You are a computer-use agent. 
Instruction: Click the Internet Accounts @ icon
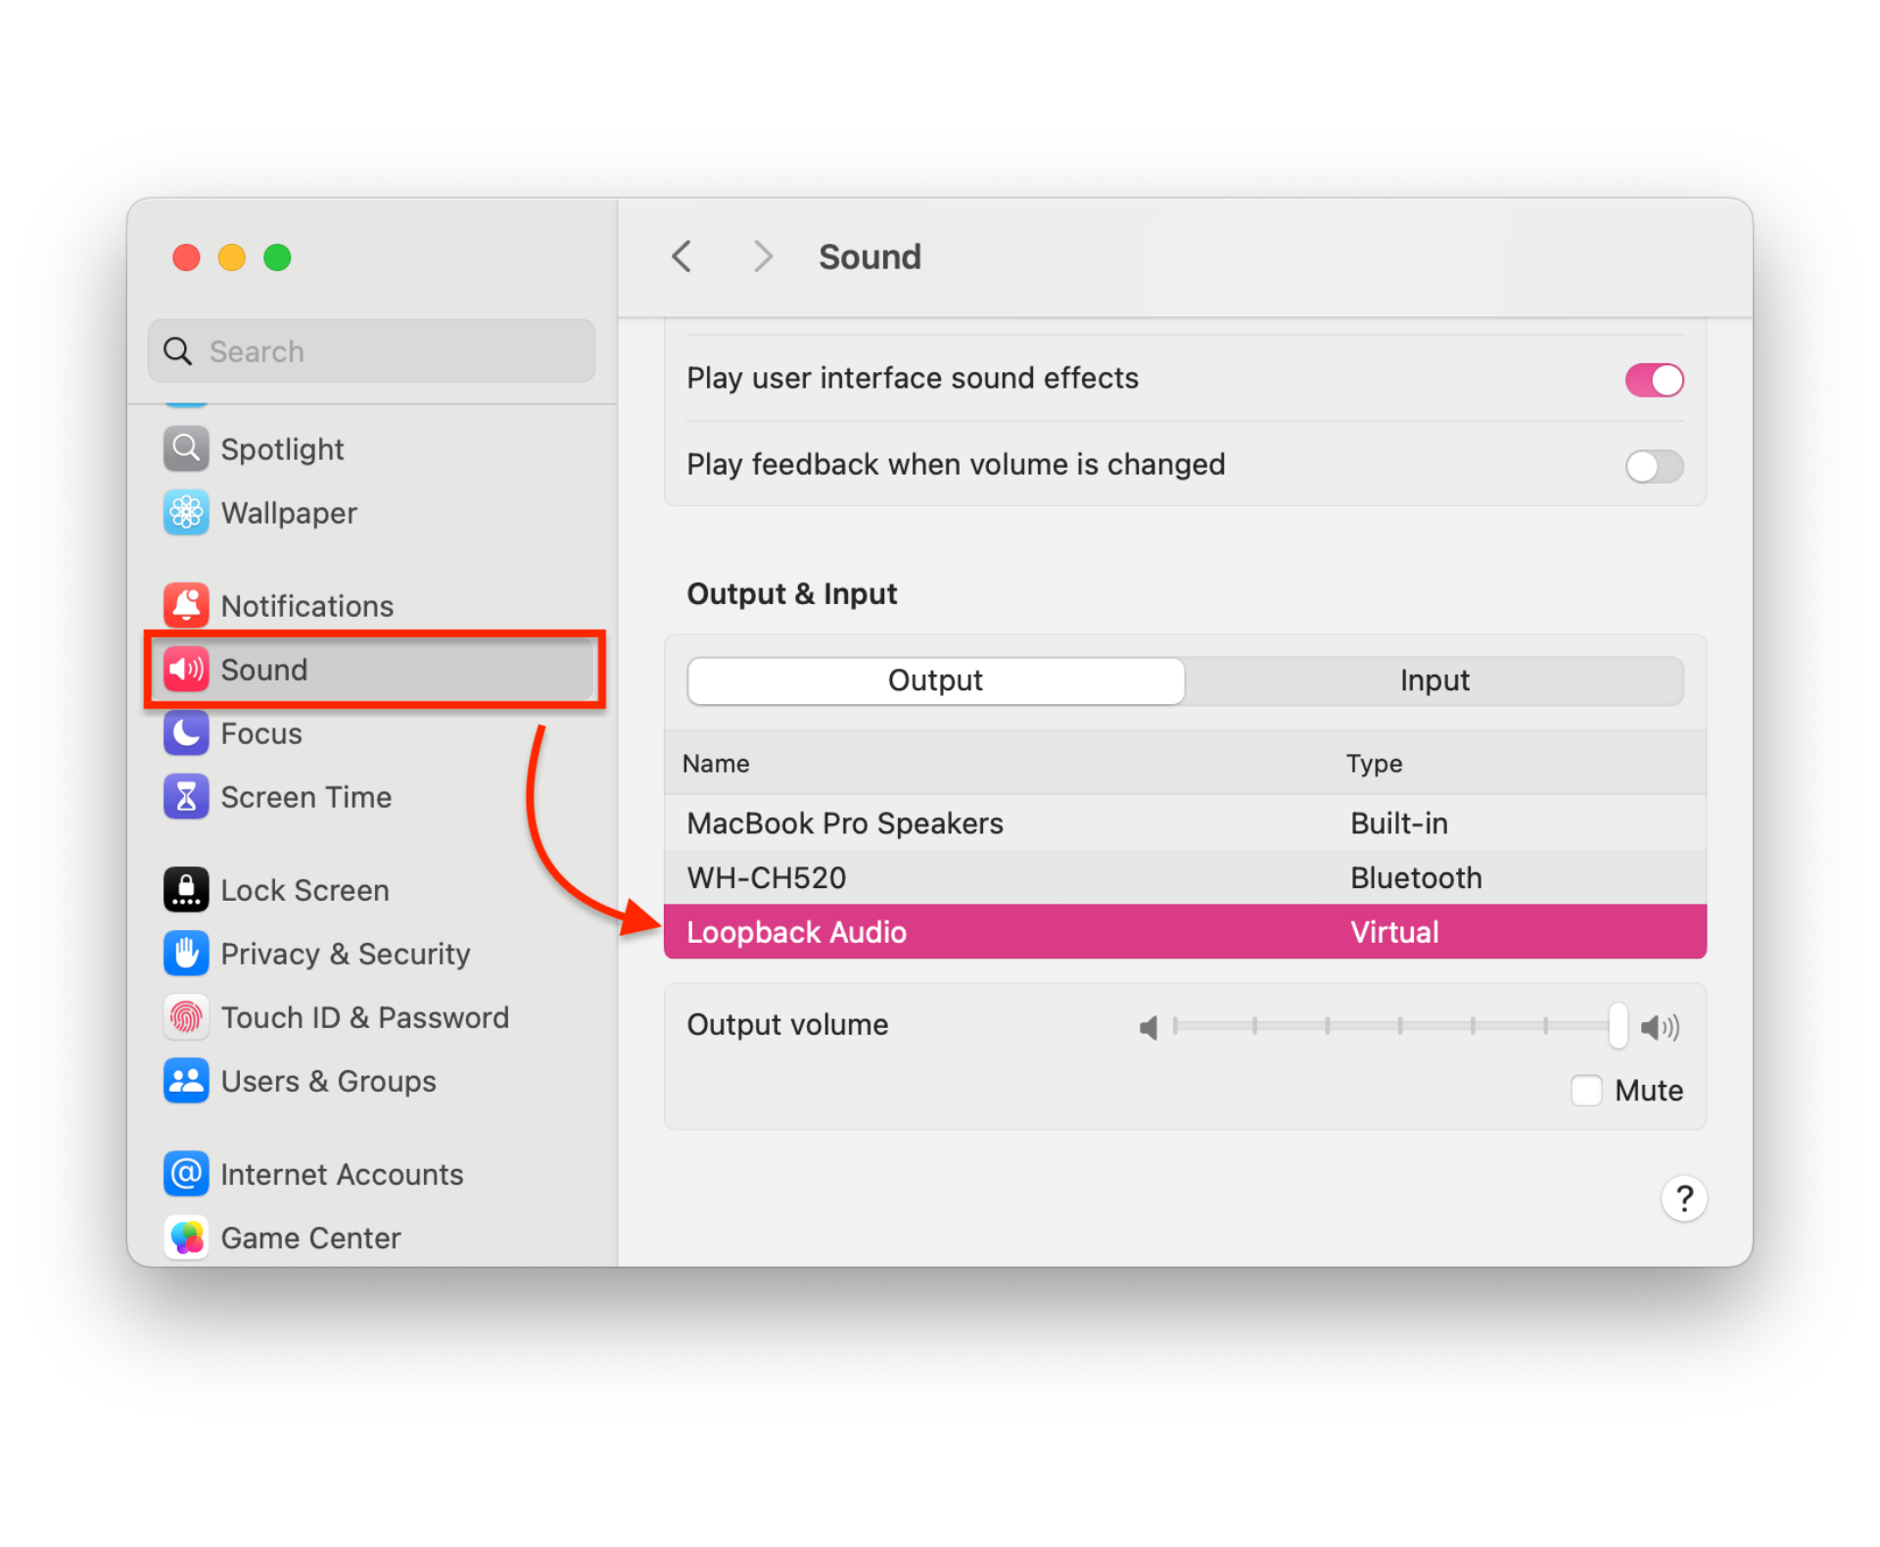[x=186, y=1174]
